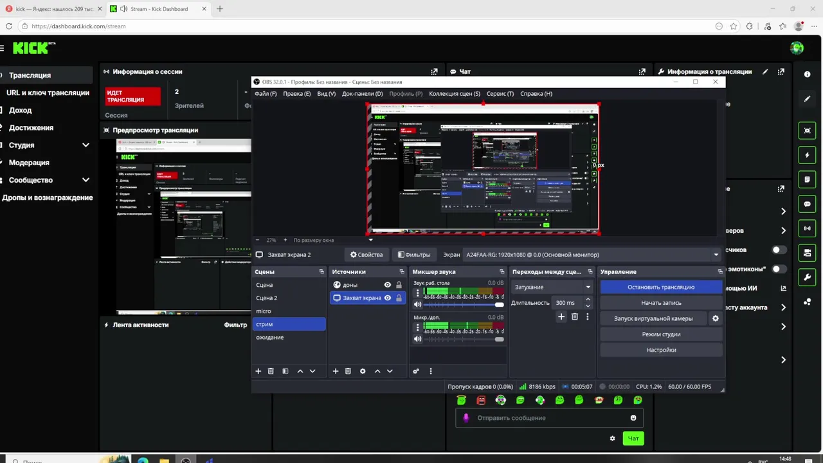Hide the доны source
The height and width of the screenshot is (463, 823).
click(x=388, y=285)
